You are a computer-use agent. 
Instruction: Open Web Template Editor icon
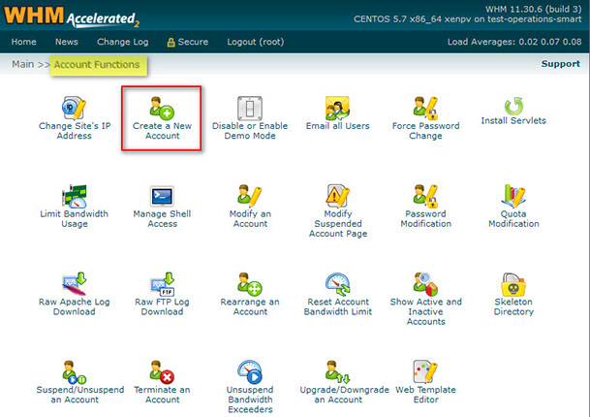pyautogui.click(x=425, y=373)
